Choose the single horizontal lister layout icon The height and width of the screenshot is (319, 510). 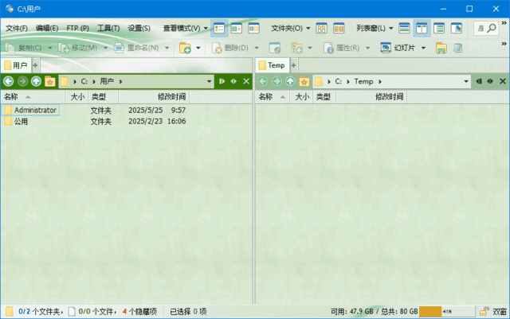404,29
